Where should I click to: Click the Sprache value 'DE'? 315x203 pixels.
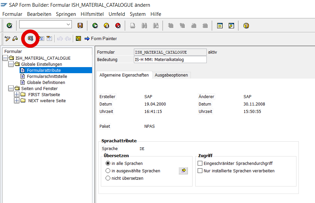(142, 149)
